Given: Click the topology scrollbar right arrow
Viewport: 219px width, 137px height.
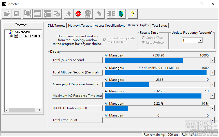Looking at the screenshot, I should [39, 110].
